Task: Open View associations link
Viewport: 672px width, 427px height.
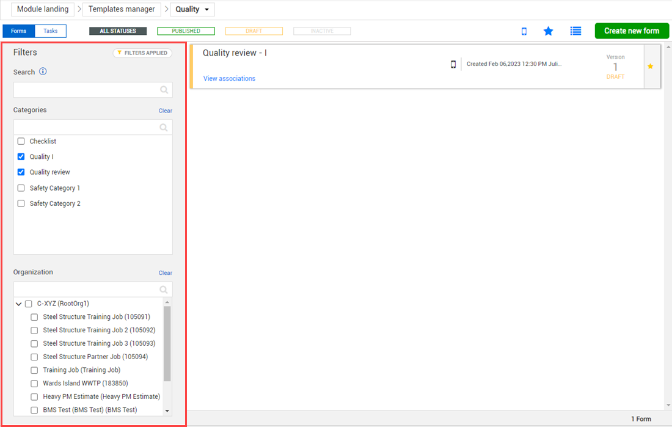Action: (x=229, y=79)
